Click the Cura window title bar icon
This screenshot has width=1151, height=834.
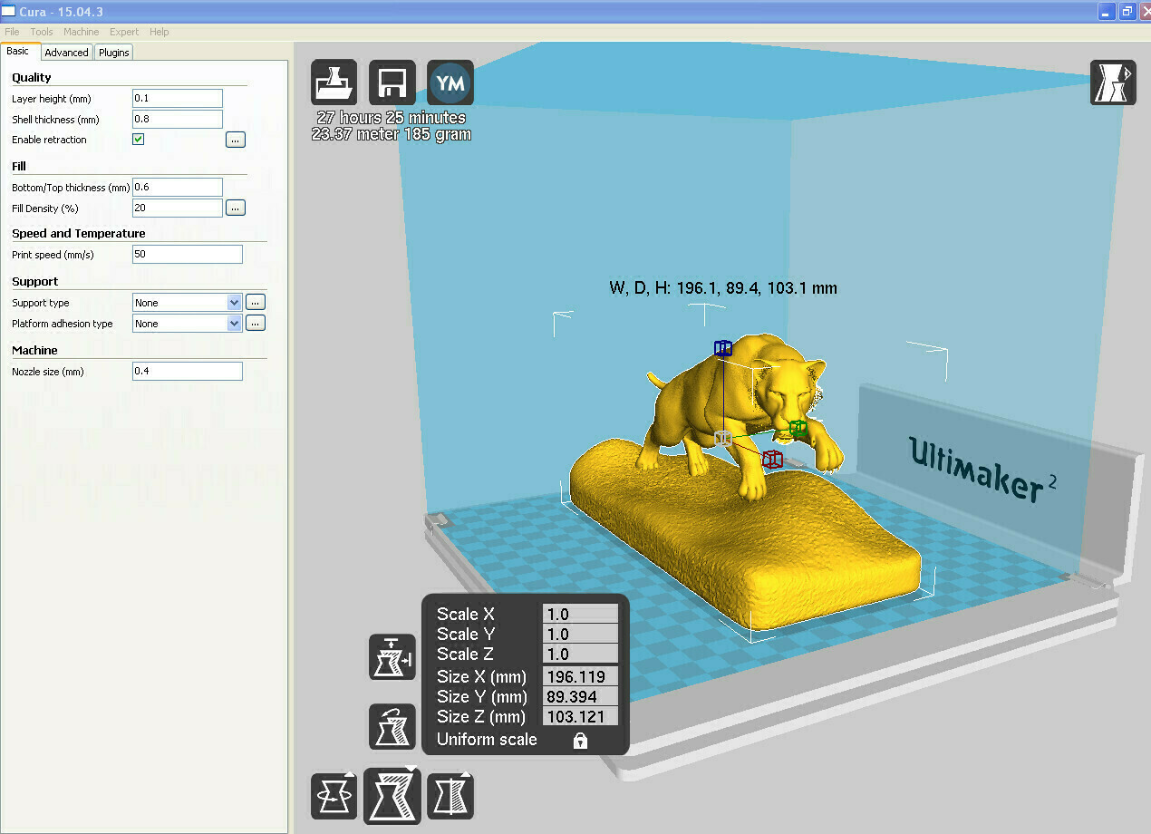(9, 10)
